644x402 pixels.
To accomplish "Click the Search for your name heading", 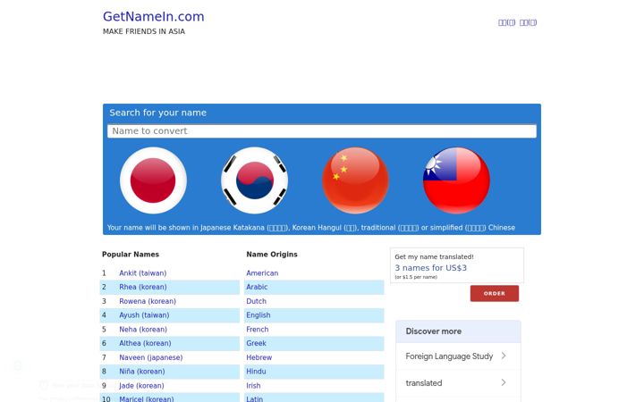I will [x=157, y=113].
